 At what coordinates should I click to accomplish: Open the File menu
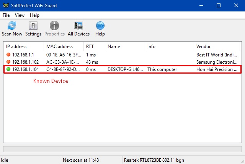pos(6,15)
